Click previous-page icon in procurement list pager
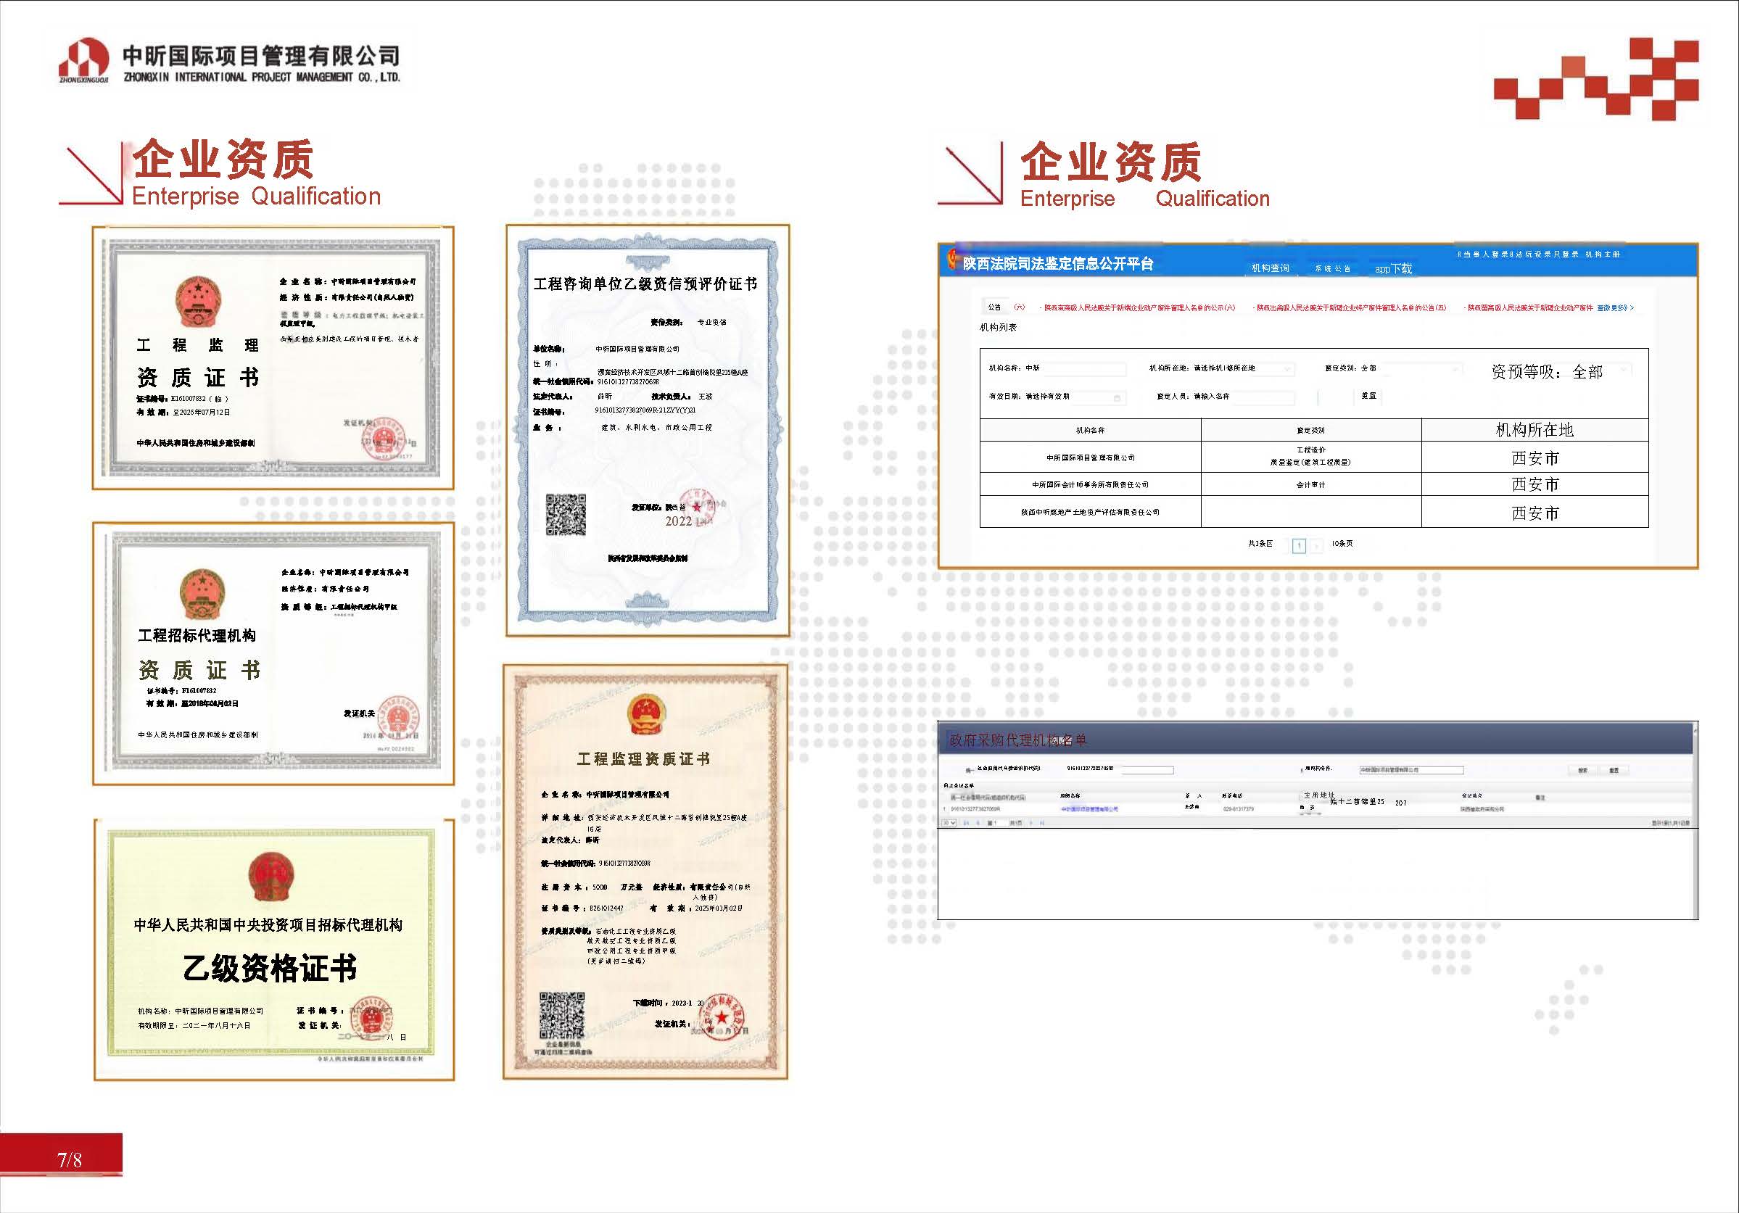Image resolution: width=1739 pixels, height=1213 pixels. coord(978,823)
